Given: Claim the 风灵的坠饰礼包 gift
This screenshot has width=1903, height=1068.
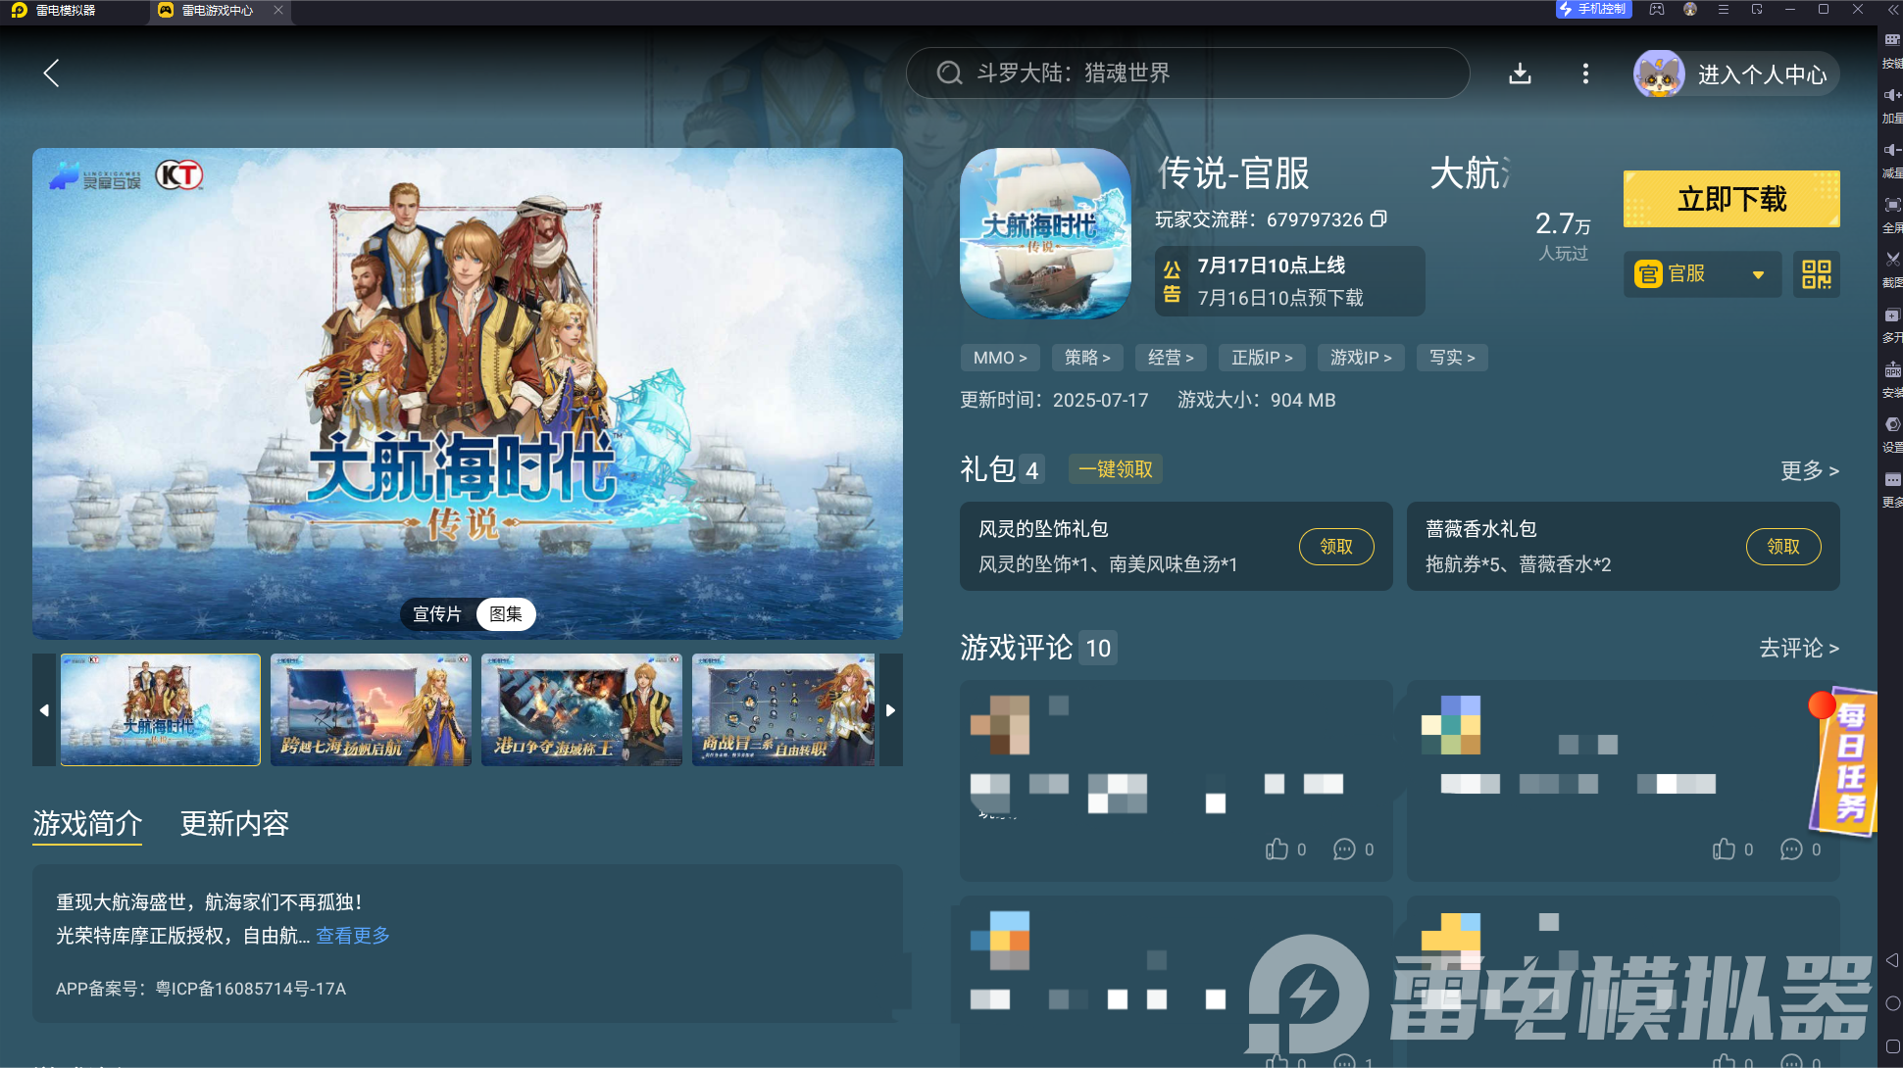Looking at the screenshot, I should pyautogui.click(x=1335, y=547).
